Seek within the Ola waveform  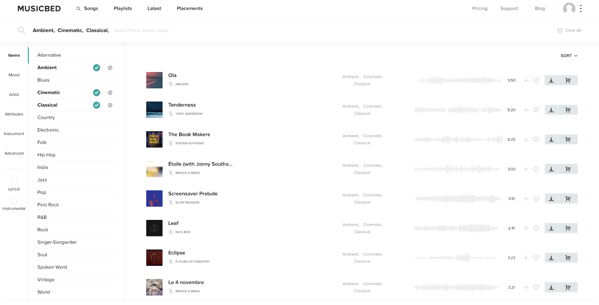458,80
